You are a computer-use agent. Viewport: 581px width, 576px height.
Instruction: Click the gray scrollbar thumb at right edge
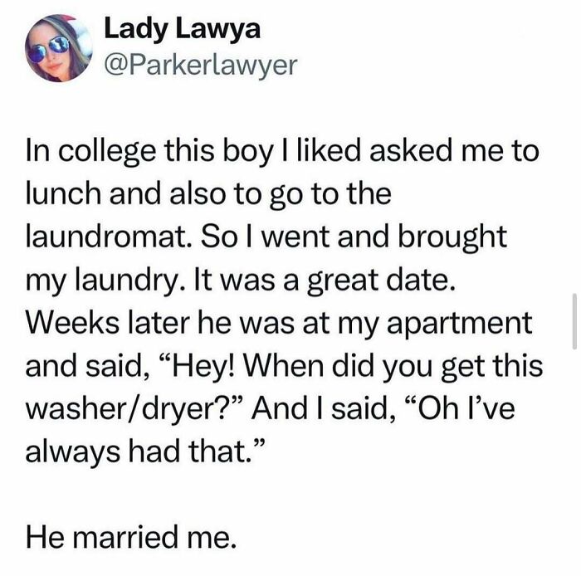point(574,320)
